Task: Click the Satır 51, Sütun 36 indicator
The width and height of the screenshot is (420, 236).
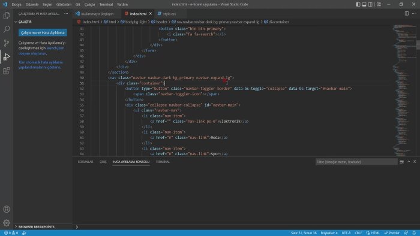Action: (304, 233)
